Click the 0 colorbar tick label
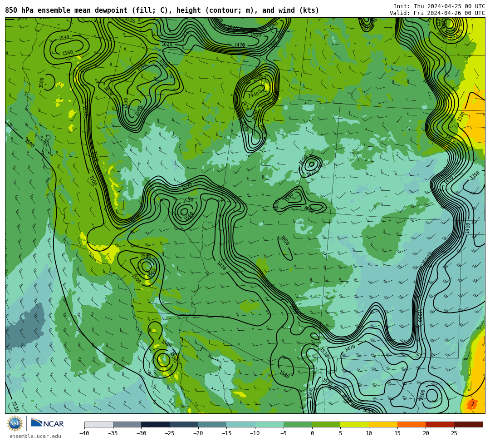The width and height of the screenshot is (490, 442). 312,433
